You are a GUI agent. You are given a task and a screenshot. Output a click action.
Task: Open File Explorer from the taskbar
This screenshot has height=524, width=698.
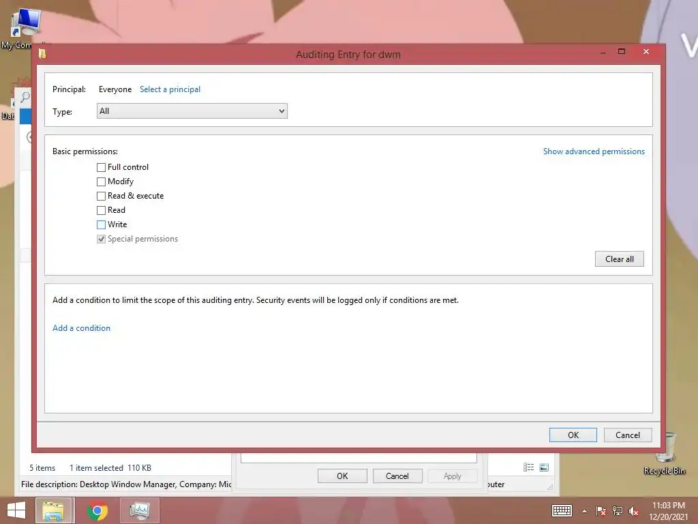click(53, 510)
